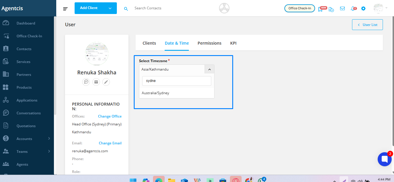Open the tasks checklist icon in the header

point(331,9)
